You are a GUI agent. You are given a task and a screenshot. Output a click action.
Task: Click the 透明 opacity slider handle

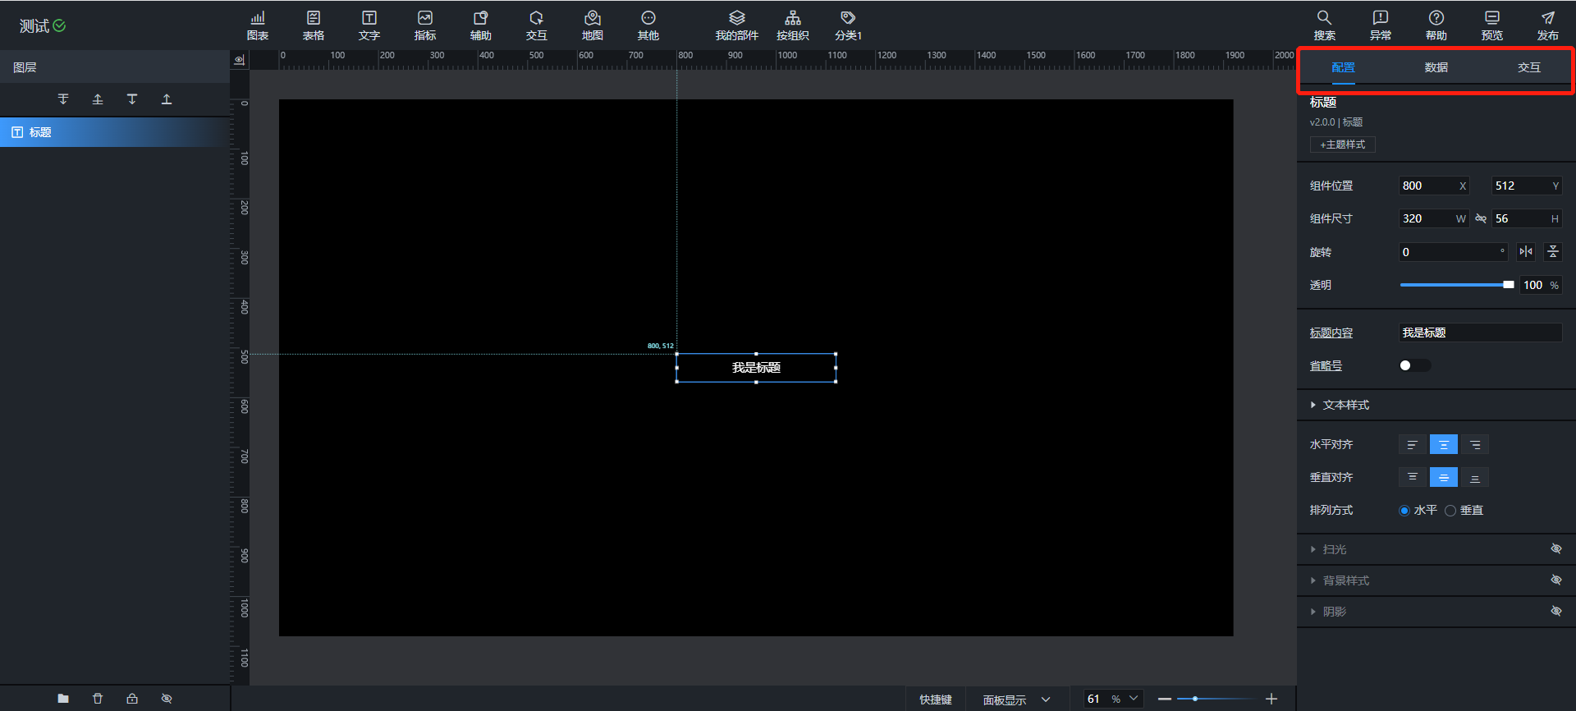(1508, 285)
